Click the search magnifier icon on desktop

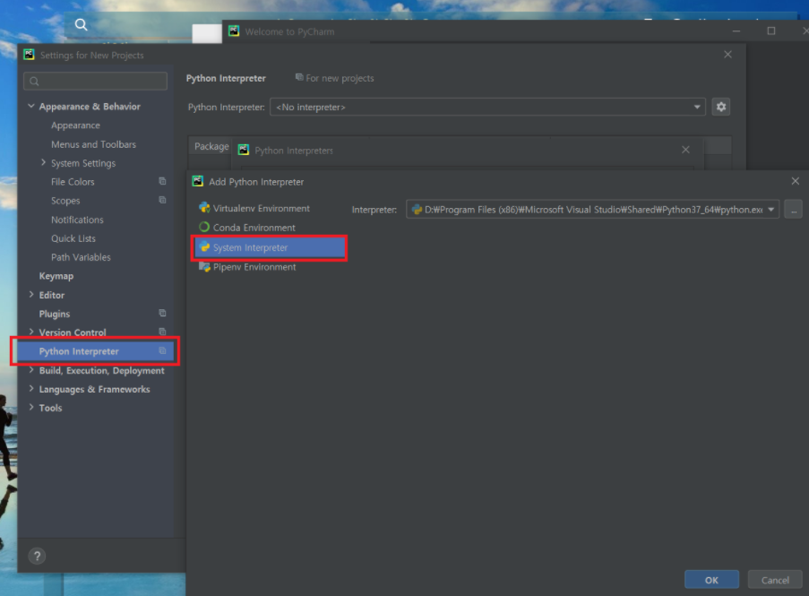(81, 24)
